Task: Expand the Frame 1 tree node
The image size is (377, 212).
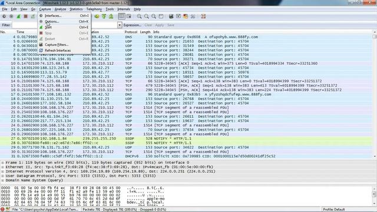Action: pos(2,163)
